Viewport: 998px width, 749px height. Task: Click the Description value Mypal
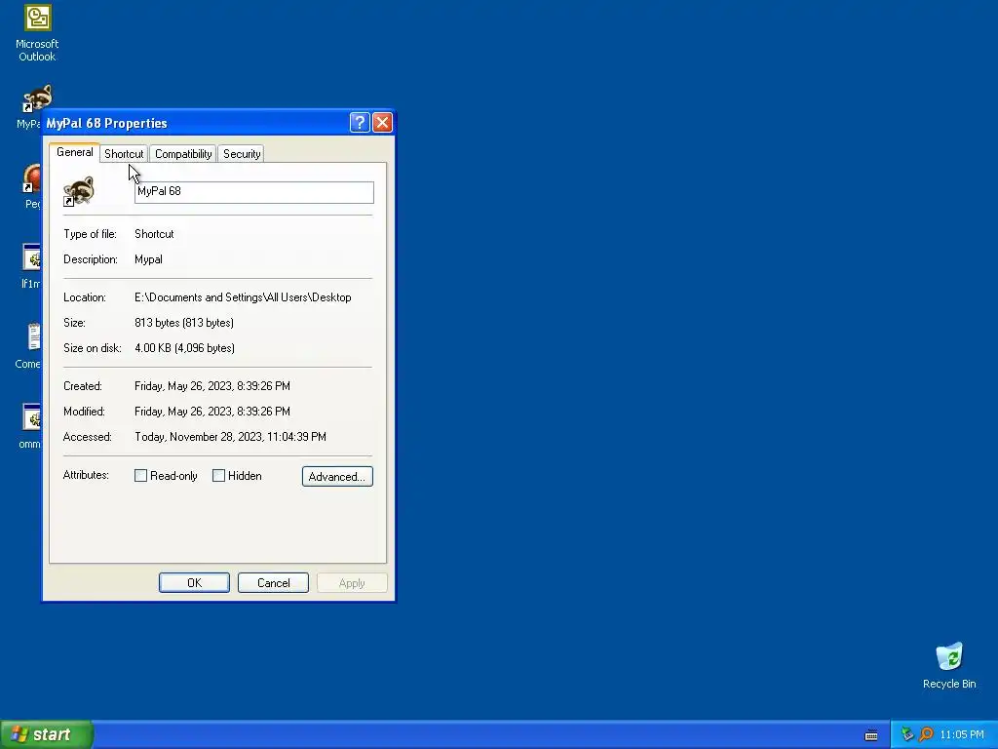(148, 259)
